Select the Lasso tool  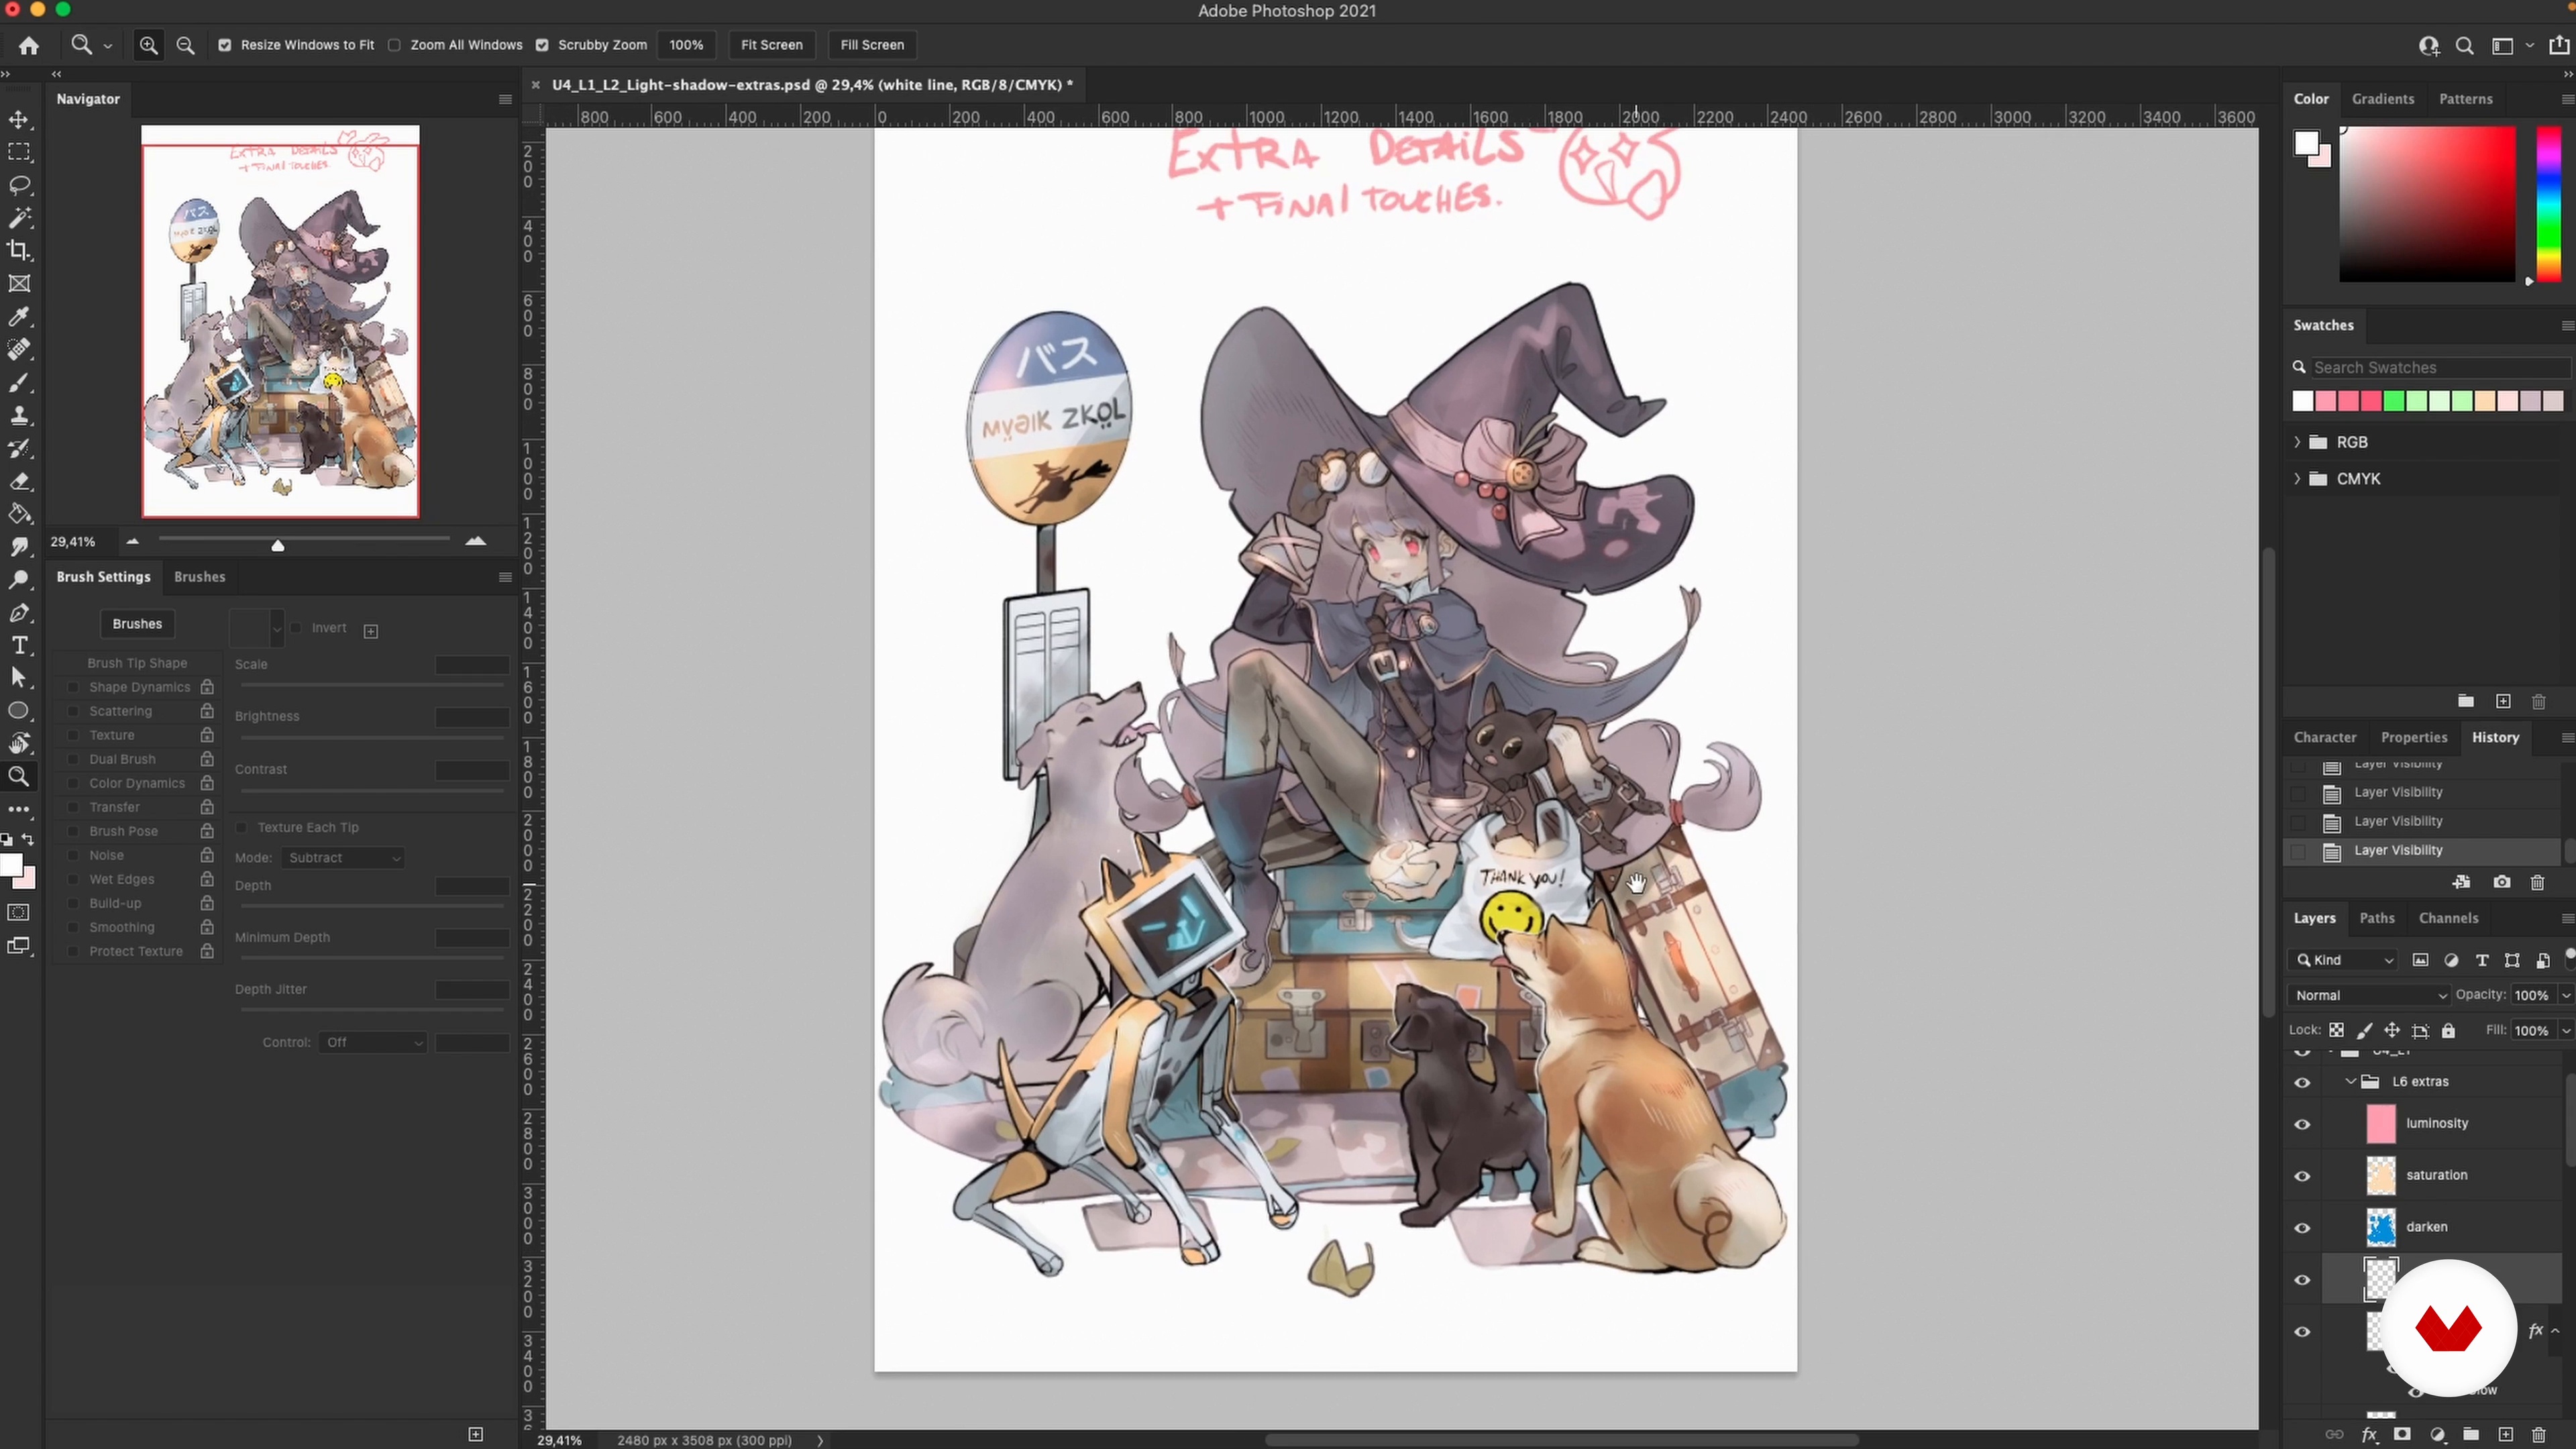coord(19,186)
